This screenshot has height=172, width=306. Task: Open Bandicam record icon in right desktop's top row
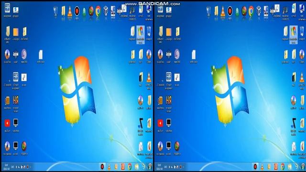230,11
